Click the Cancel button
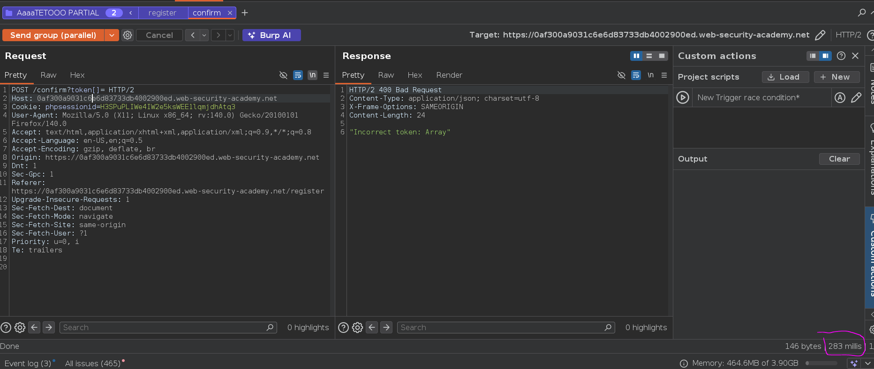This screenshot has height=369, width=874. pos(159,35)
